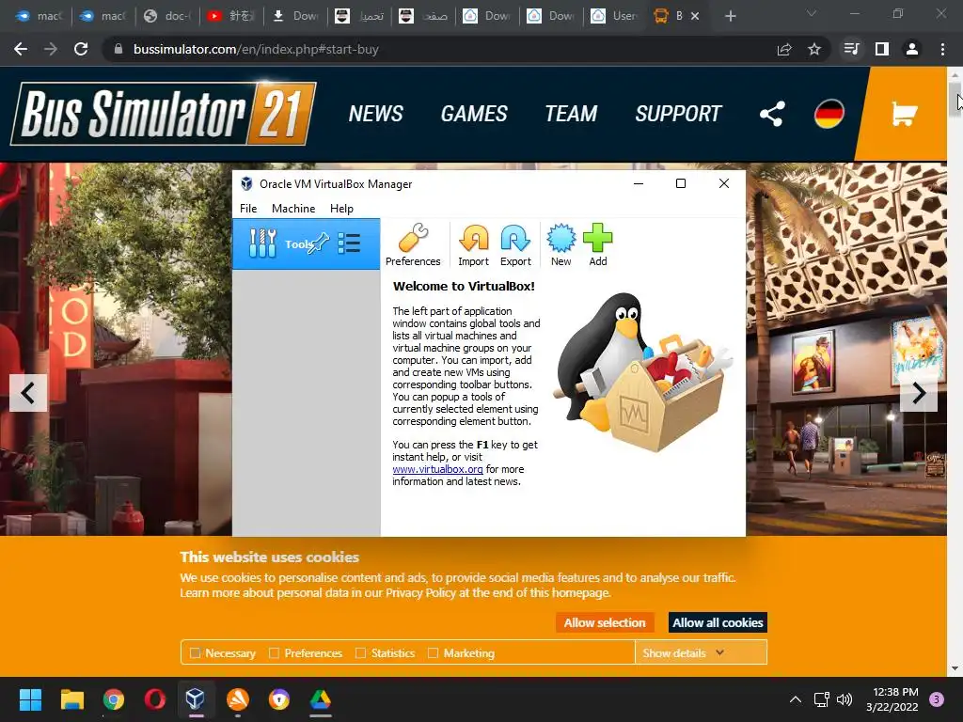The width and height of the screenshot is (963, 722).
Task: Tick the Necessary cookies checkbox
Action: pyautogui.click(x=196, y=653)
